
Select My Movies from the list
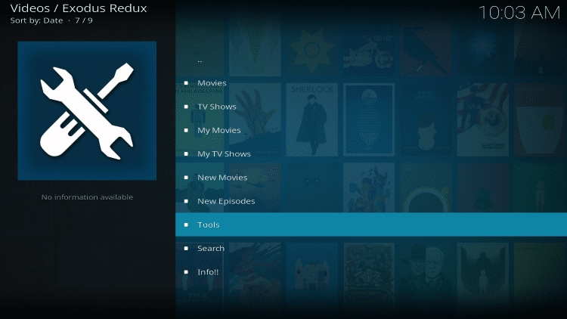coord(371,130)
